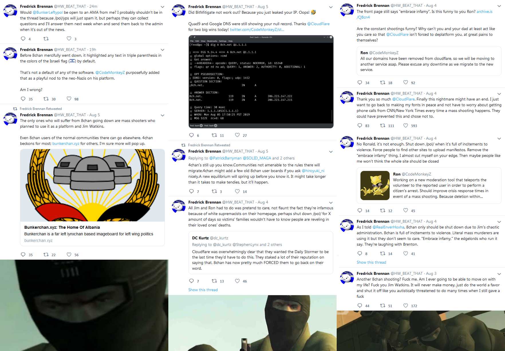Open the @BunkerLeftypol mention link
The height and width of the screenshot is (351, 505).
click(x=48, y=12)
